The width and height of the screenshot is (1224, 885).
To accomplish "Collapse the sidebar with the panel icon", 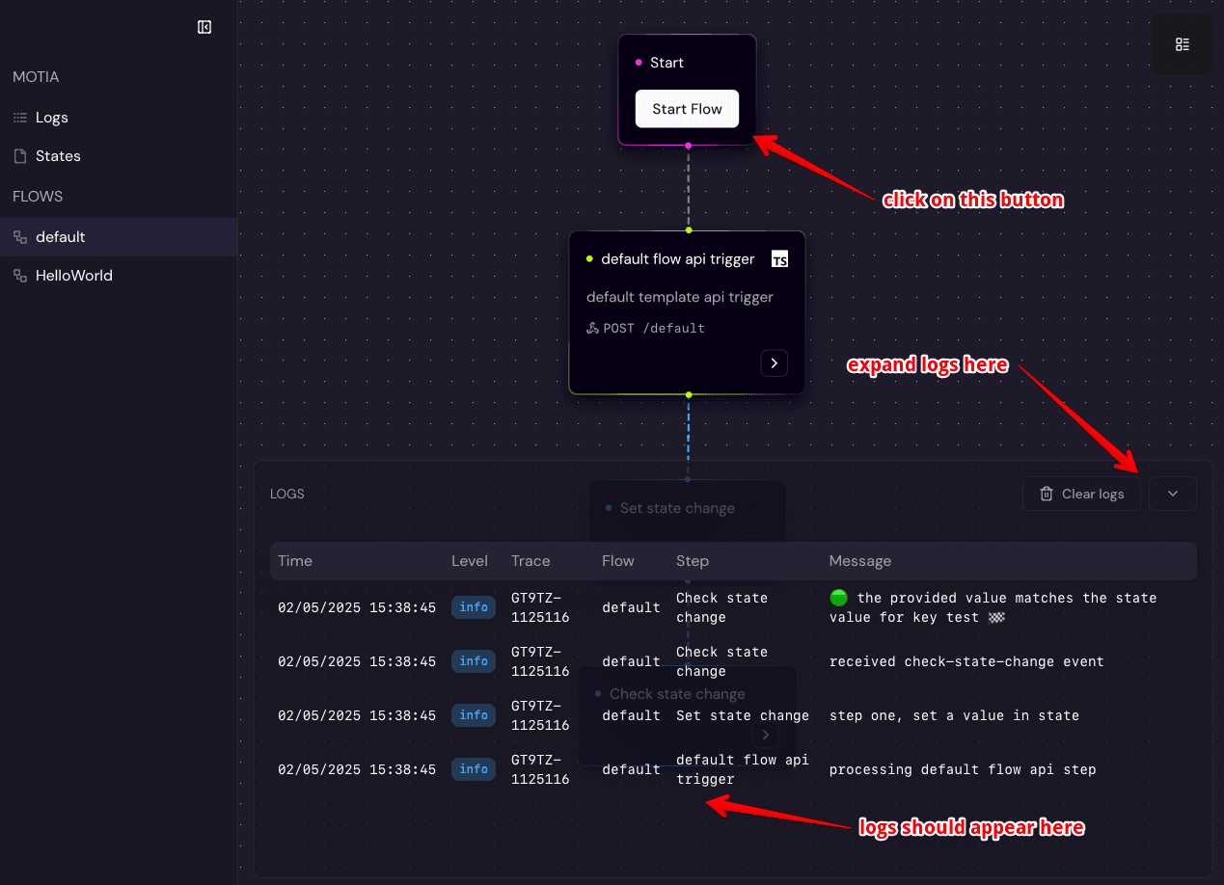I will tap(204, 27).
